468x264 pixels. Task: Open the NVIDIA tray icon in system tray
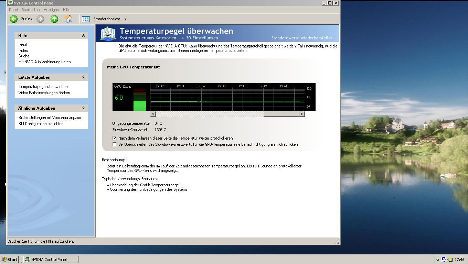tap(450, 260)
